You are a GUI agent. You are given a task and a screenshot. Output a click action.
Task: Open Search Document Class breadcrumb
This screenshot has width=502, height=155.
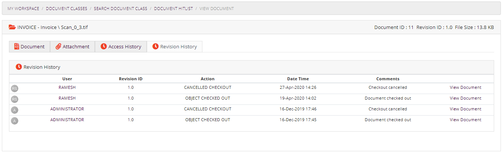coord(120,9)
